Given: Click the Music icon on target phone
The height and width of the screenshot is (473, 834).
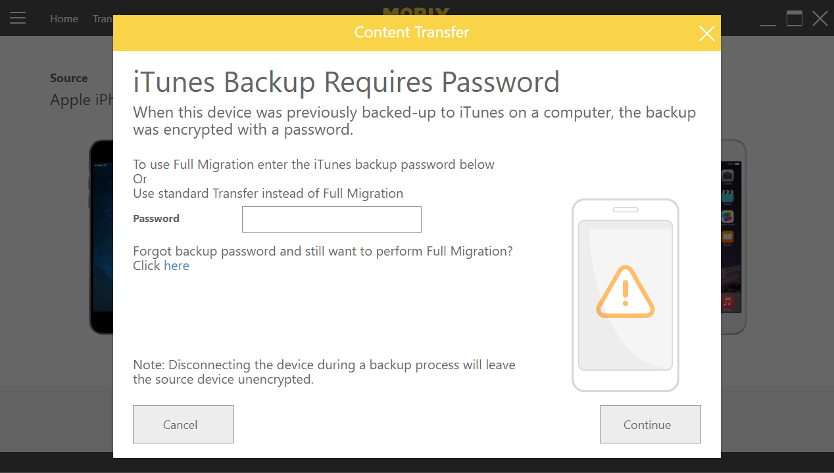Looking at the screenshot, I should tap(727, 302).
